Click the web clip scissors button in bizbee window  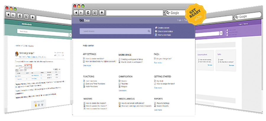coord(95,12)
